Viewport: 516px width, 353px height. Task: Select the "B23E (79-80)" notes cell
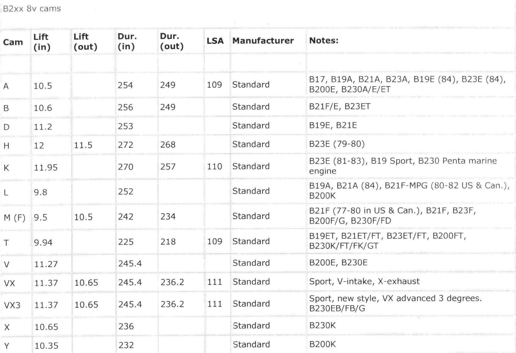pyautogui.click(x=337, y=144)
